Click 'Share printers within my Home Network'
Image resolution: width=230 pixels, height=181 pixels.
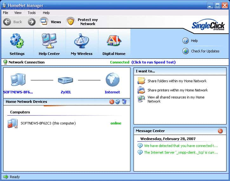178,90
